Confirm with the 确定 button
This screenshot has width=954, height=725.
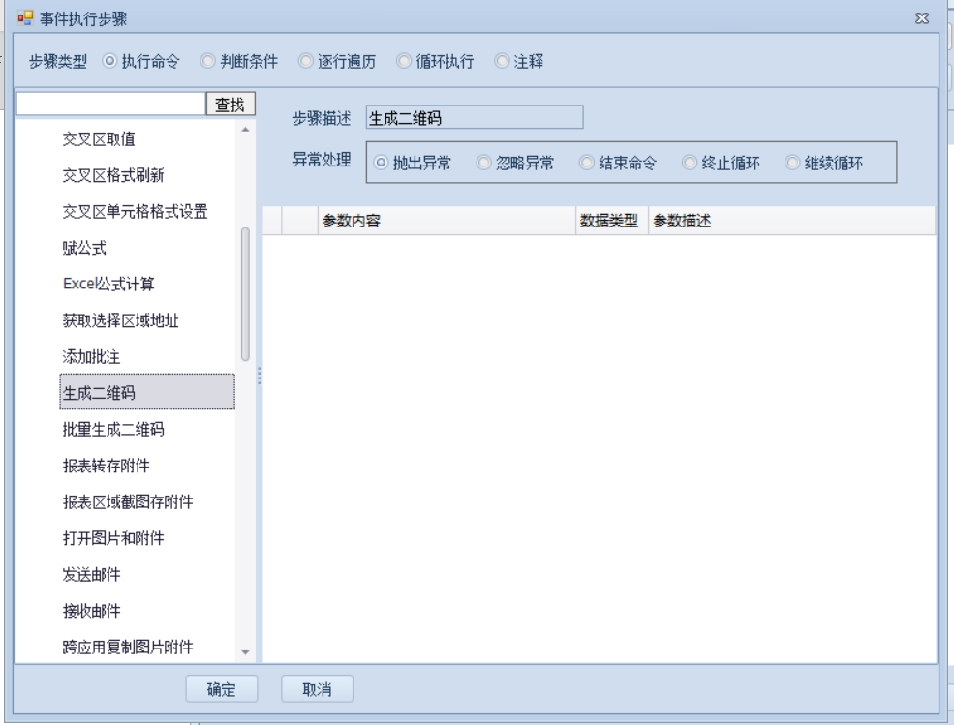click(221, 689)
